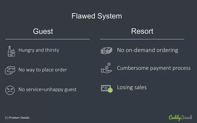Click the hand holding credit card icon

[x=10, y=70]
